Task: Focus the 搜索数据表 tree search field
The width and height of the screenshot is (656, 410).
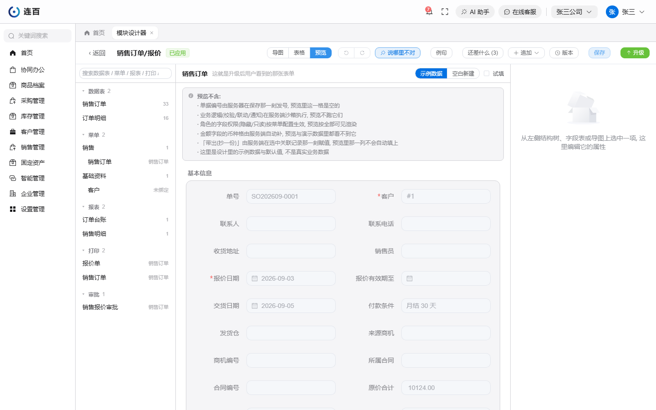Action: [x=125, y=73]
